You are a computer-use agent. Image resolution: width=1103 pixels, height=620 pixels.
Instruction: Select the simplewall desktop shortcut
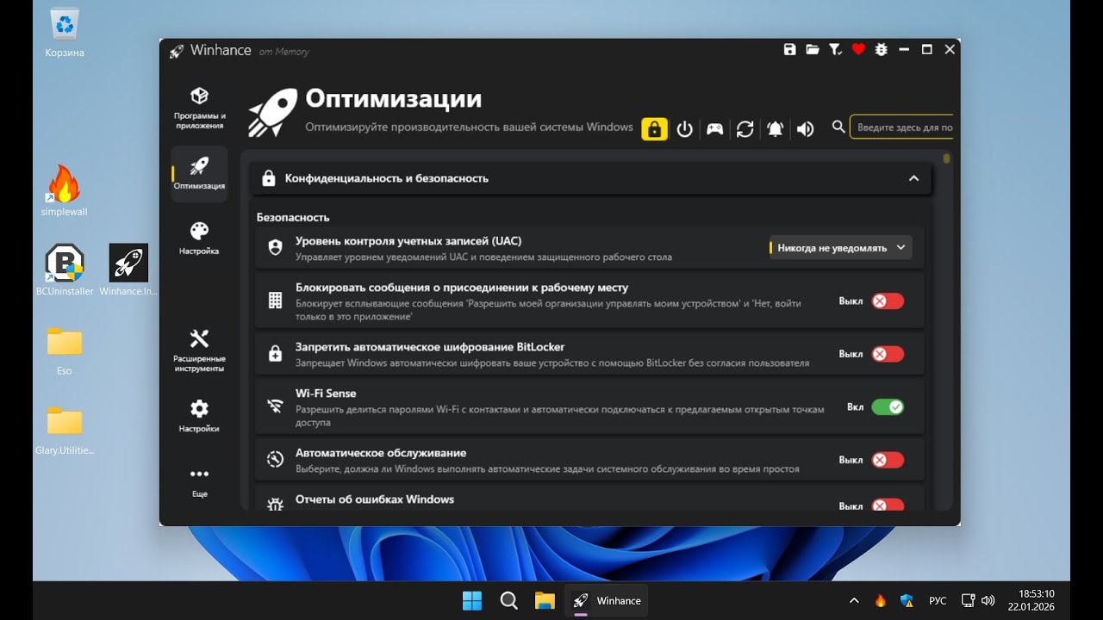[x=65, y=191]
